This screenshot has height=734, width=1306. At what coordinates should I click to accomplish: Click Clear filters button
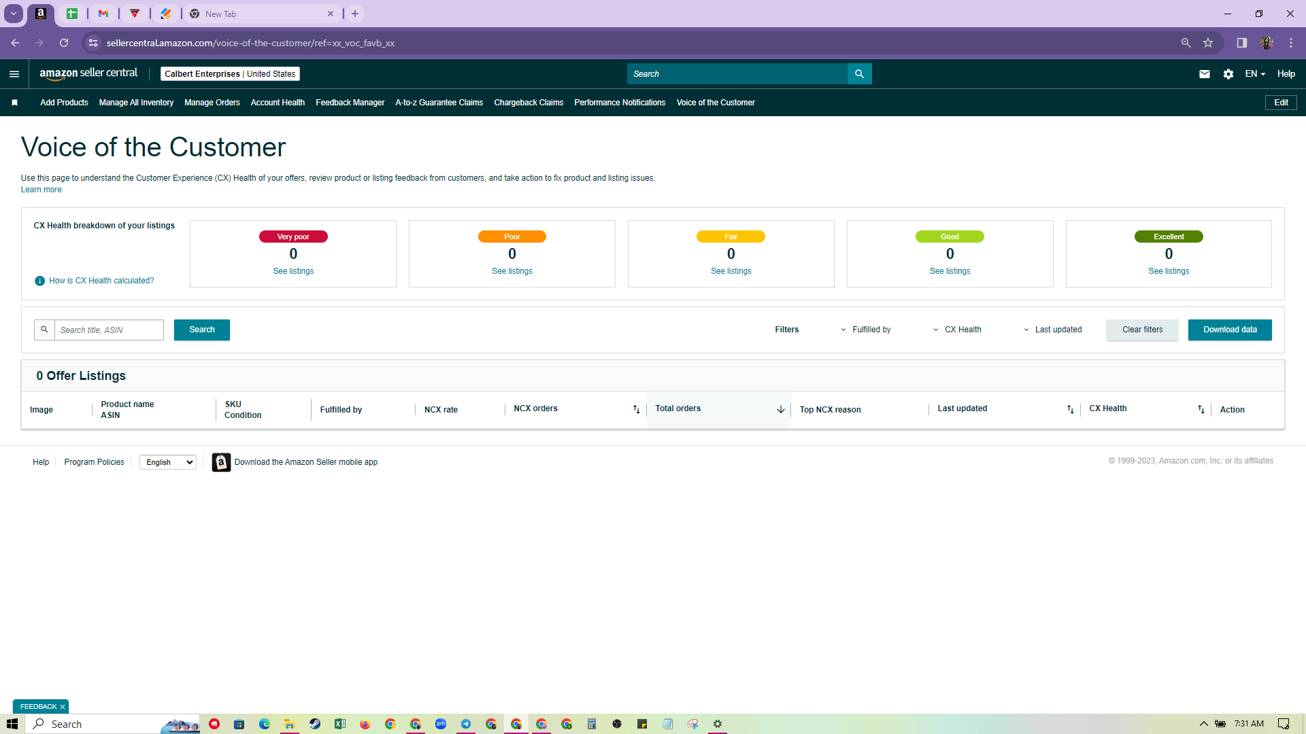click(x=1143, y=330)
